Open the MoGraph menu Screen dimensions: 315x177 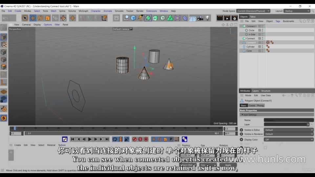pyautogui.click(x=83, y=11)
